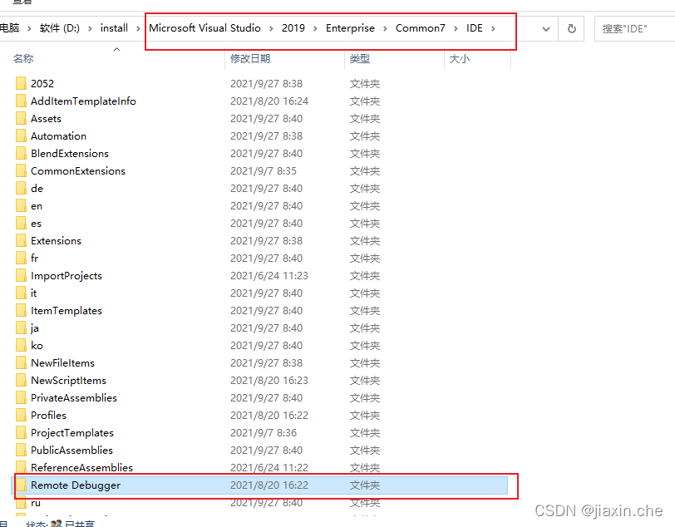Click the Profiles date 2021/8/20 16:22

269,416
